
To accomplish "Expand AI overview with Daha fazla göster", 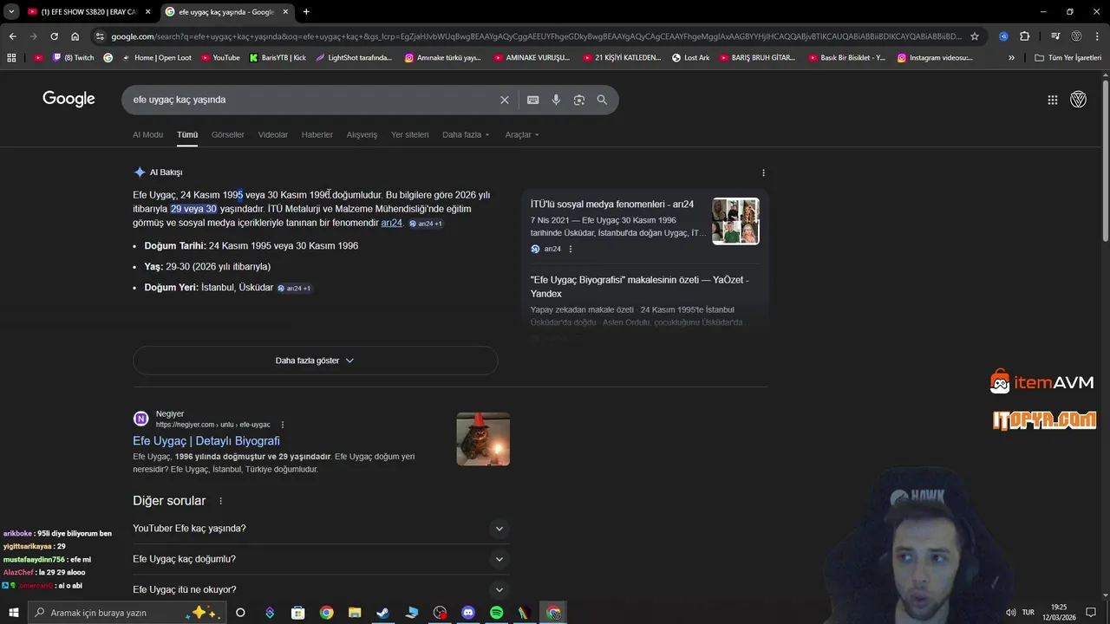I will [x=315, y=361].
